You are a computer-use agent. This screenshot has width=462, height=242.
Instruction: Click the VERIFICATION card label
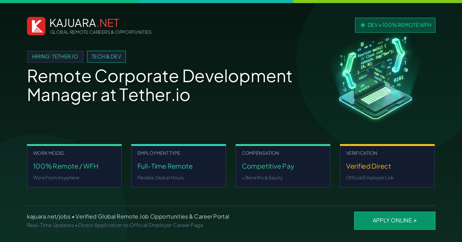click(x=362, y=153)
